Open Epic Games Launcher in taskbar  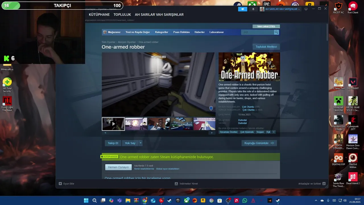point(178,200)
